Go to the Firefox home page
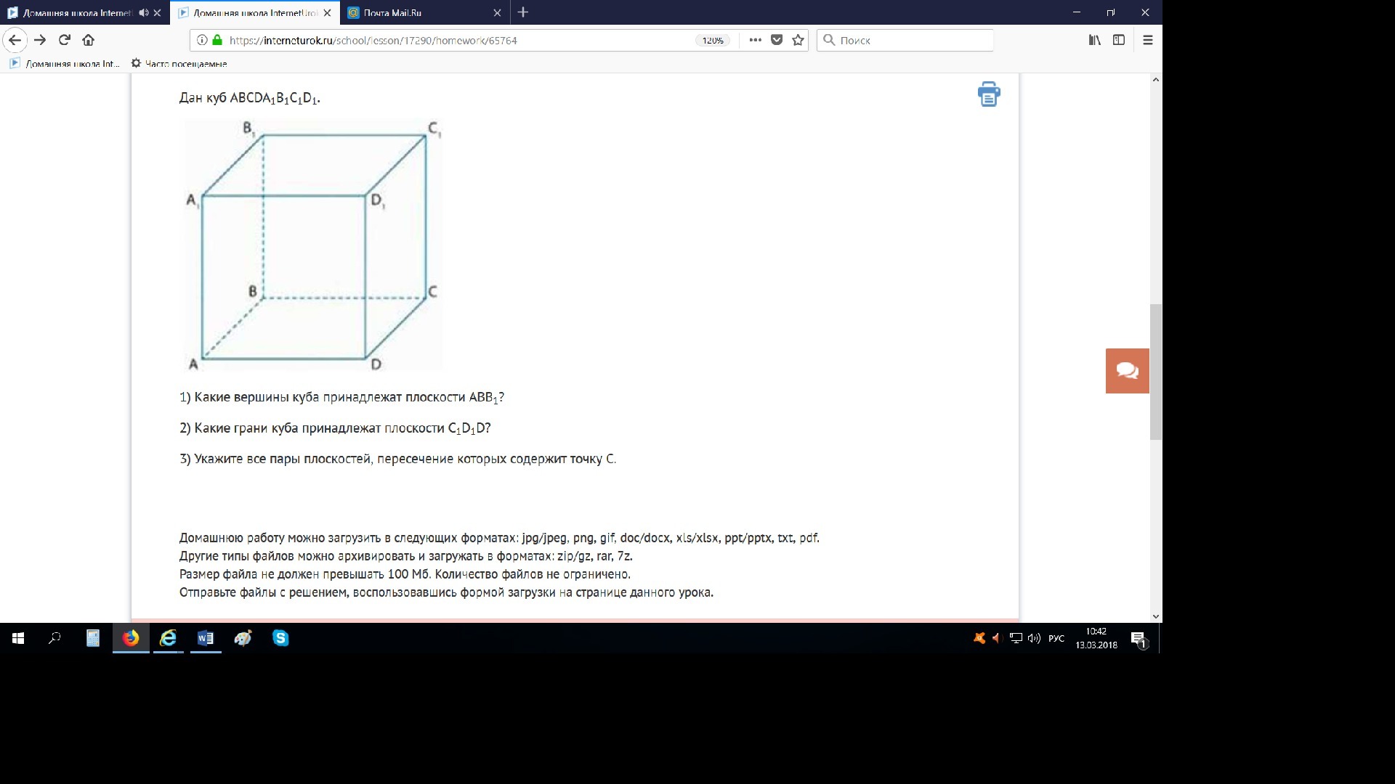The height and width of the screenshot is (784, 1395). pyautogui.click(x=88, y=40)
